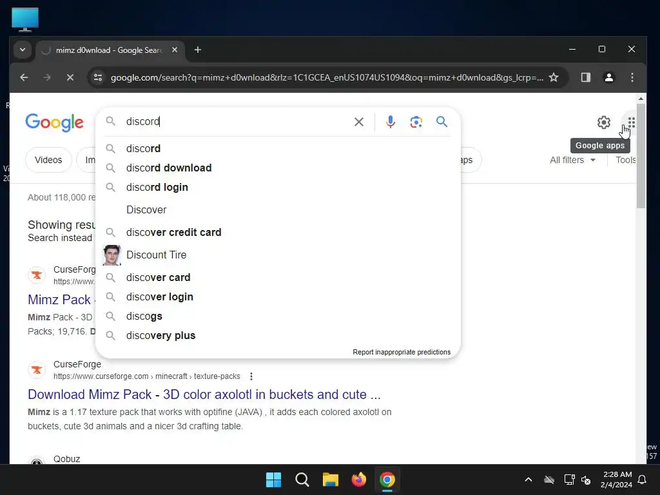Viewport: 660px width, 495px height.
Task: Open Google Lens image search icon
Action: (416, 122)
